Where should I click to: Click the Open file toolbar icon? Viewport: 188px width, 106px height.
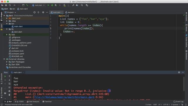pyautogui.click(x=2, y=5)
